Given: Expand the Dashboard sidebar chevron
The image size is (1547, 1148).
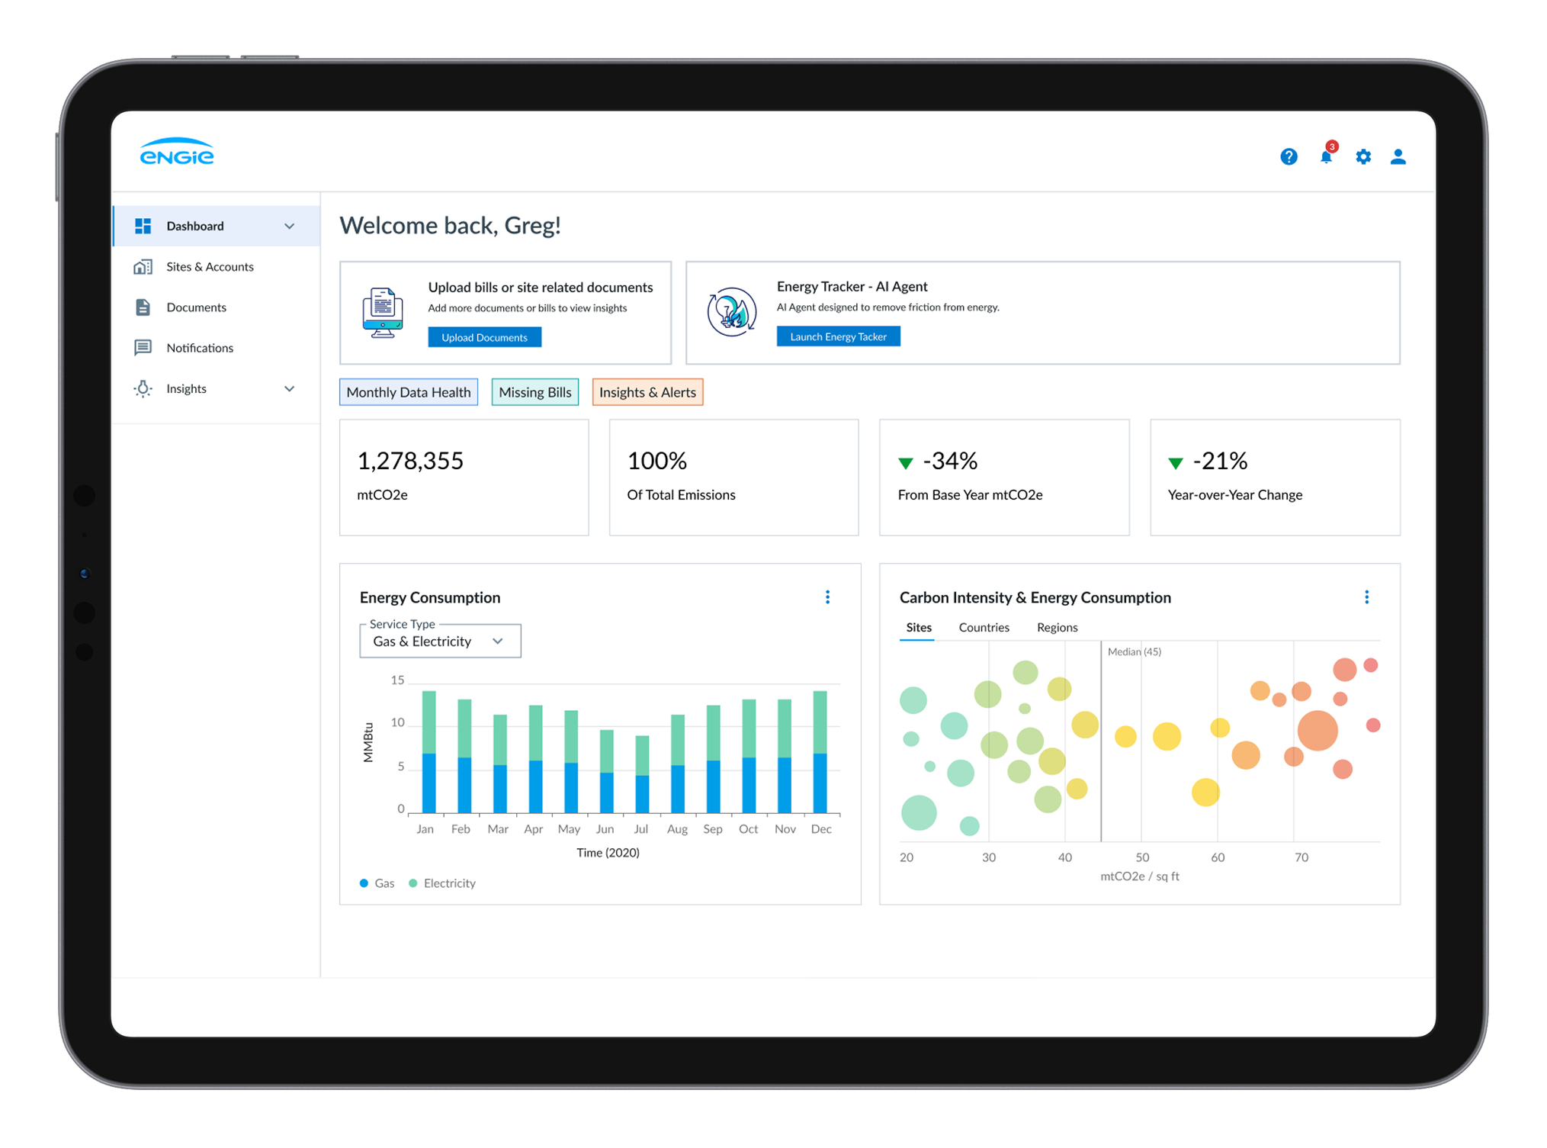Looking at the screenshot, I should pos(290,226).
